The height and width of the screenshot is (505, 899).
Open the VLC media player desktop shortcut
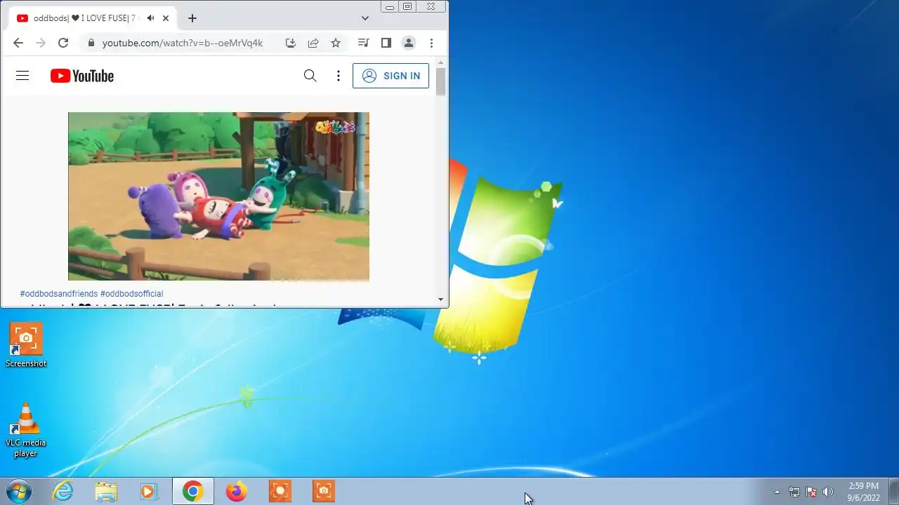(26, 430)
